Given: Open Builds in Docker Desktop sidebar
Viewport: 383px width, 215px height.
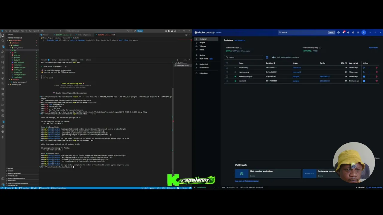Looking at the screenshot, I should 202,50.
